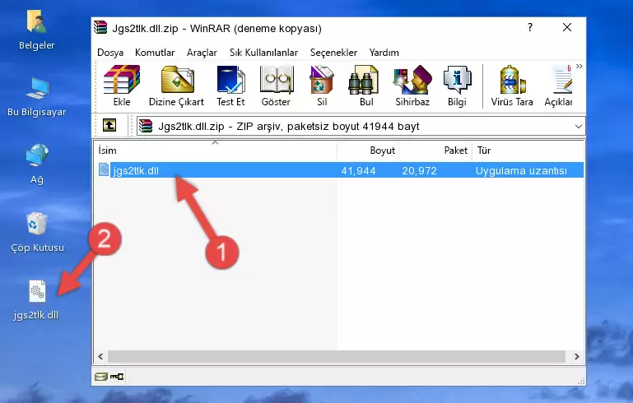Open the Araçlar menu

coord(202,53)
